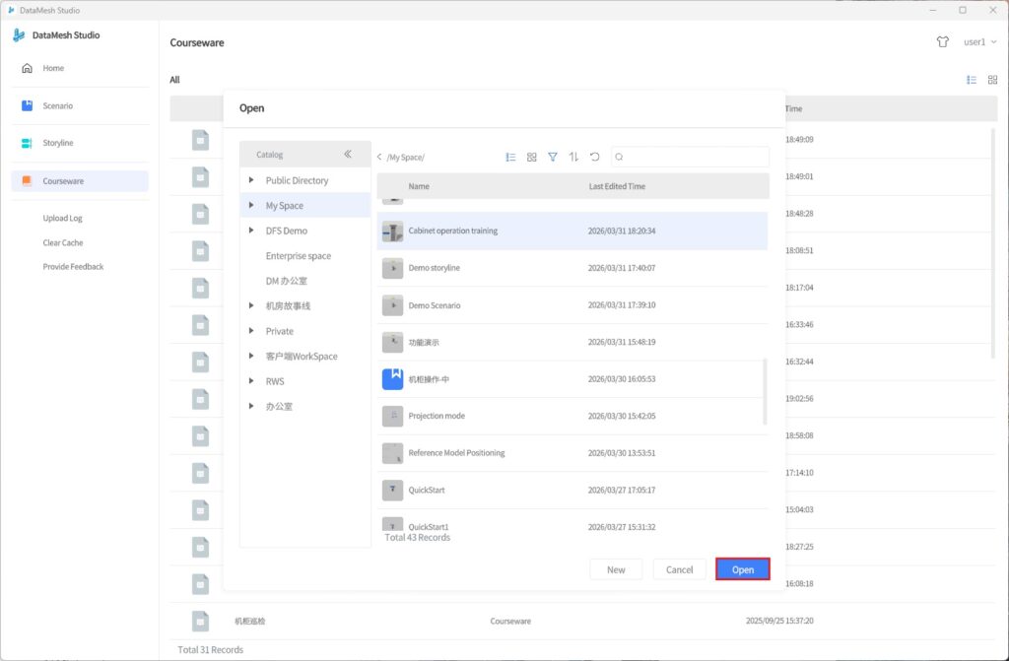Screen dimensions: 1009x661
Task: Select the Demo storyline file row
Action: pyautogui.click(x=572, y=268)
